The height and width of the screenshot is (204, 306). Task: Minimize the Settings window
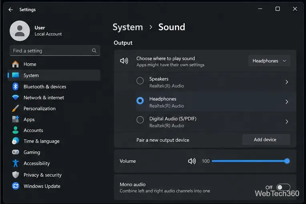260,9
